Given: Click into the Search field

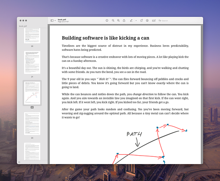Looking at the screenshot, I should [x=180, y=21].
